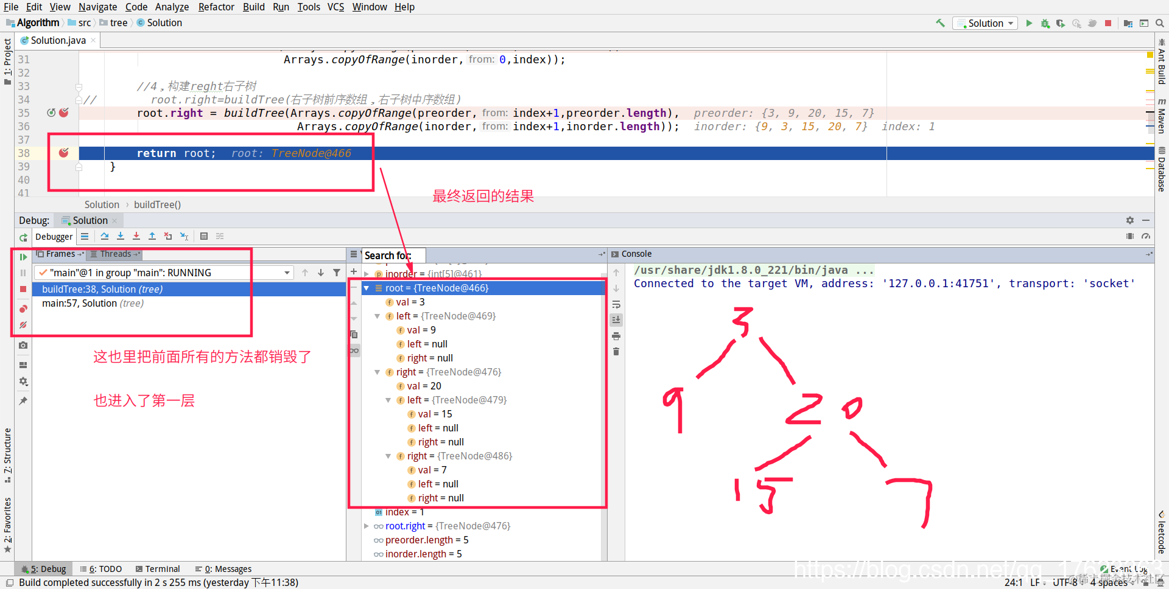Toggle scroll to end in Console
This screenshot has width=1169, height=589.
(x=616, y=319)
